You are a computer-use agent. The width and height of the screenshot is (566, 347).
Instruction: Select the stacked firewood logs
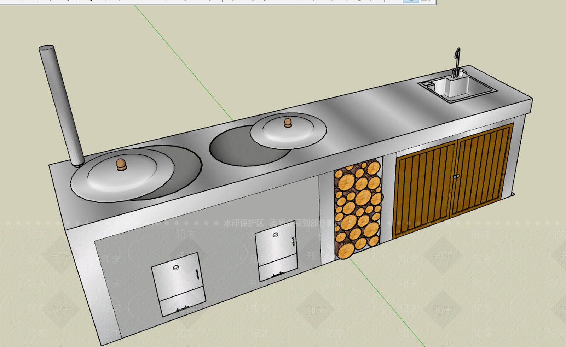(x=358, y=208)
